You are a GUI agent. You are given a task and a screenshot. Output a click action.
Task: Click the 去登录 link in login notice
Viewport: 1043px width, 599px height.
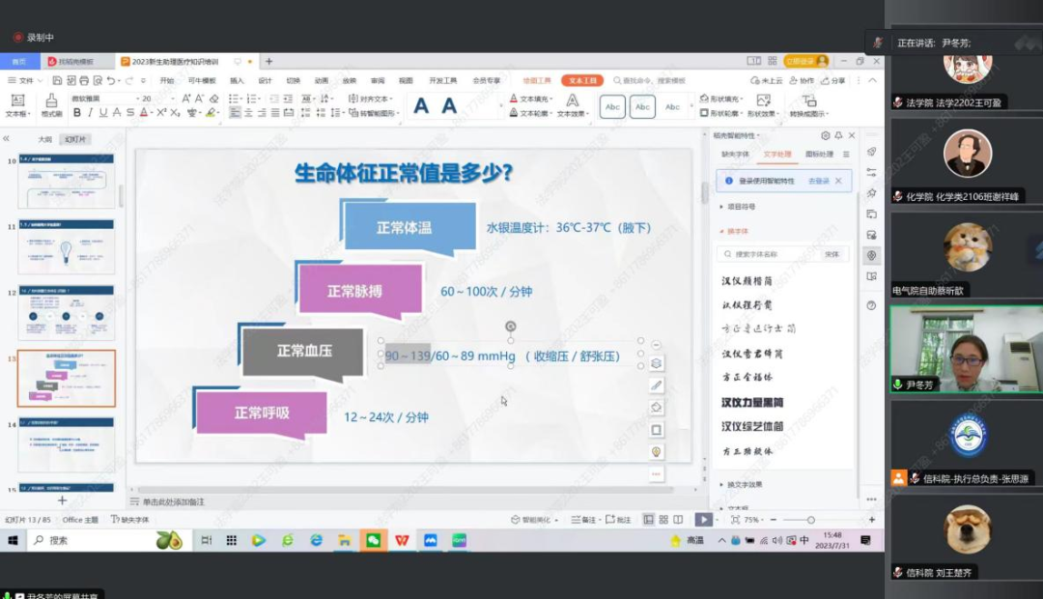pyautogui.click(x=818, y=181)
